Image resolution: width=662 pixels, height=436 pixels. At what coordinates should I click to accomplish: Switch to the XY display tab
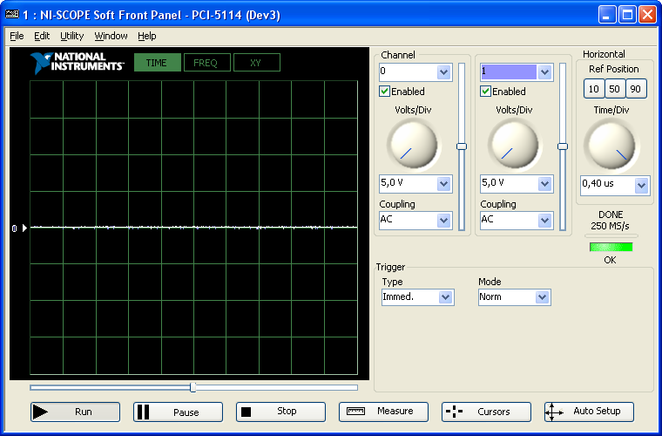(x=257, y=63)
